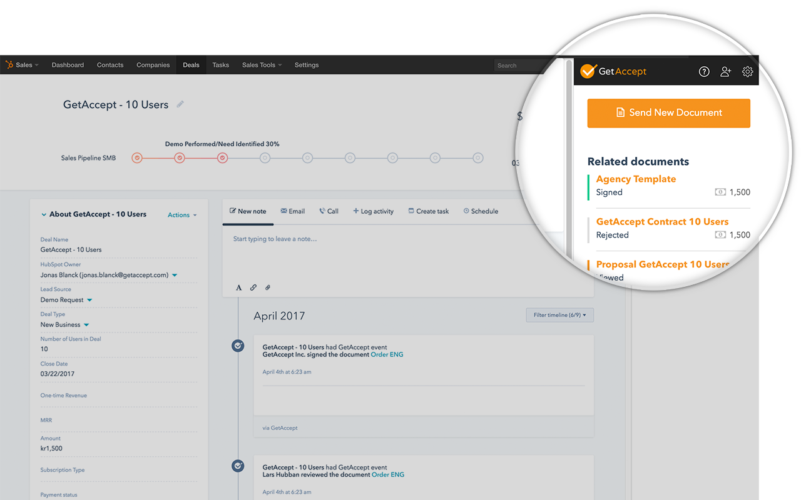Viewport: 801px width, 500px height.
Task: Click the Search field in top bar
Action: point(519,65)
